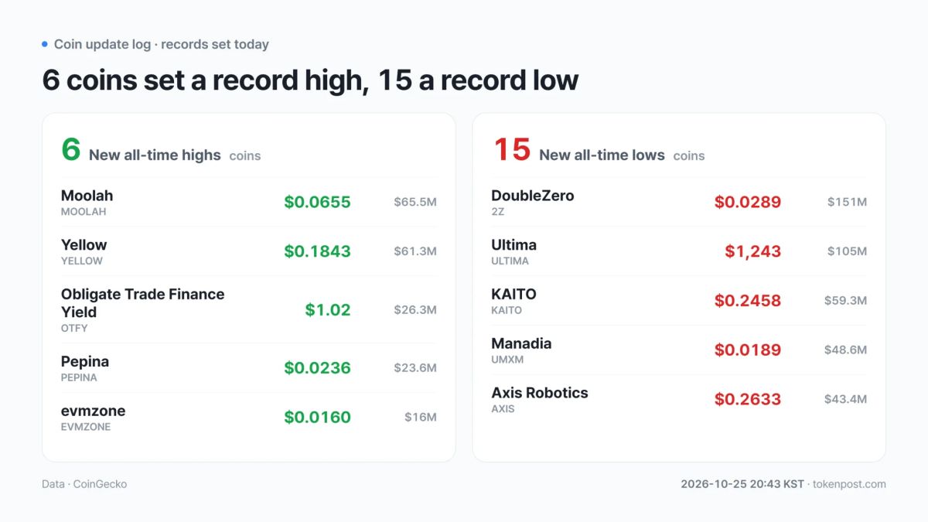
Task: Click the OTFY ticker symbol
Action: [74, 329]
